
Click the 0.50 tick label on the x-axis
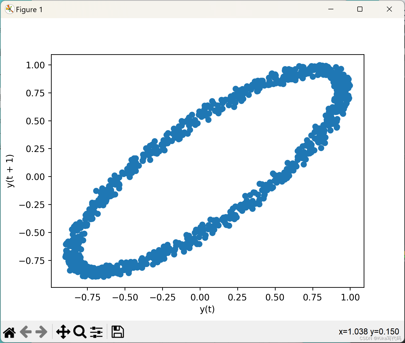[275, 297]
